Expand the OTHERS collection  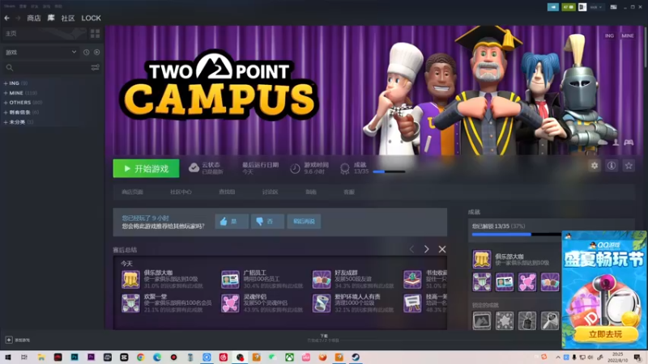tap(23, 103)
